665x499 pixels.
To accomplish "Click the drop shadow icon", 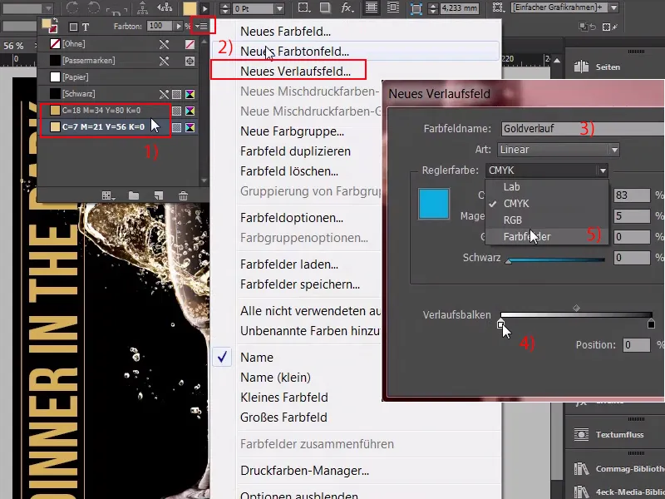I will [x=325, y=7].
